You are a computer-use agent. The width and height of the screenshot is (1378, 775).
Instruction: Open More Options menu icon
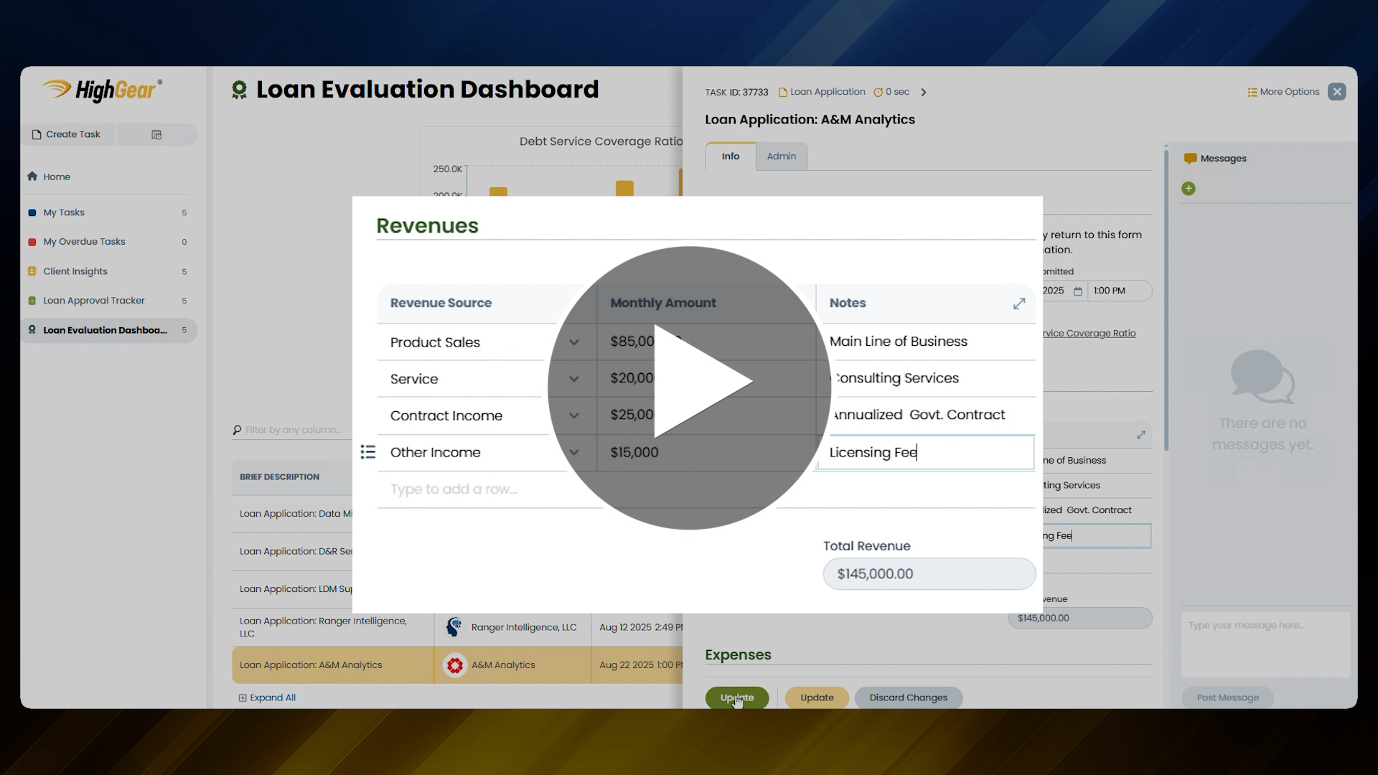(x=1252, y=92)
